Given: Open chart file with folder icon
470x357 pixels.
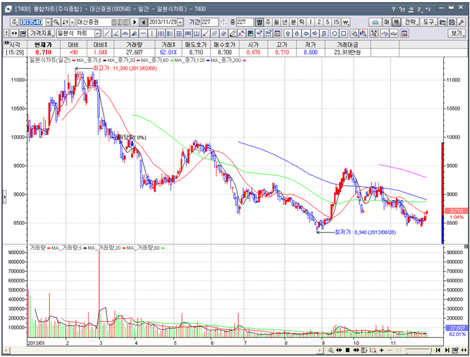Looking at the screenshot, I should click(442, 22).
